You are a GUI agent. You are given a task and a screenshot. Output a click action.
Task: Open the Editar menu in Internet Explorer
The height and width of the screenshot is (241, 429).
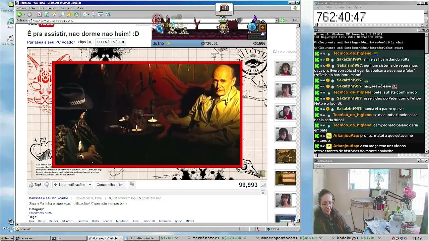32,8
